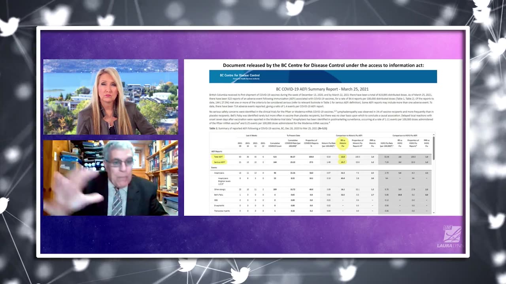506x284 pixels.
Task: Click the blonde woman's video feed
Action: point(111,97)
